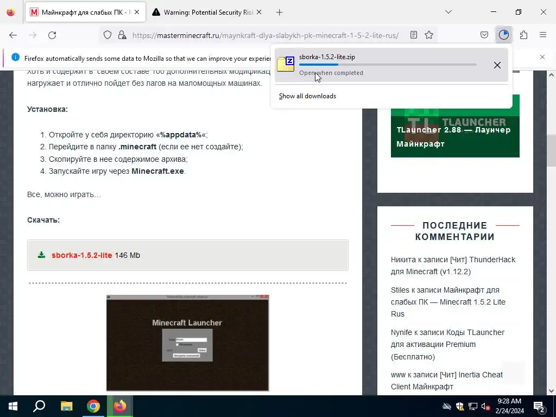Click the info icon in notification bar
Viewport: 556px width, 417px height.
15,57
